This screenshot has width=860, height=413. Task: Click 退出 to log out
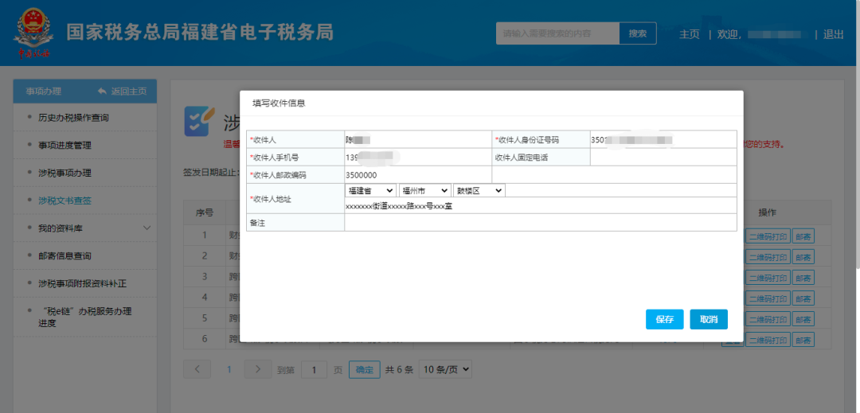point(833,34)
